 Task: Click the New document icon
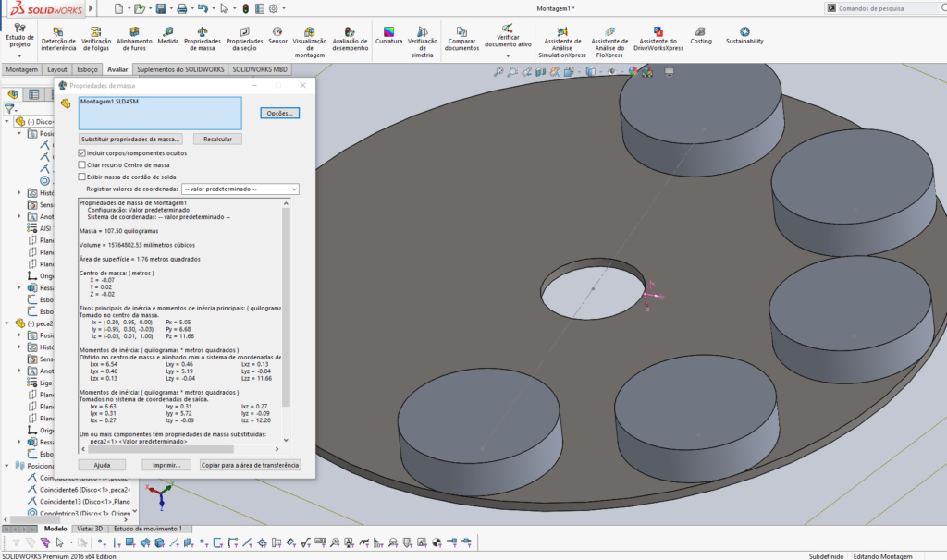pos(118,8)
